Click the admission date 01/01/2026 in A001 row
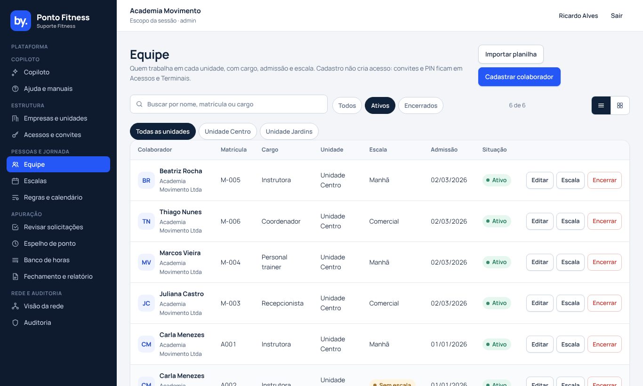Image resolution: width=643 pixels, height=386 pixels. pyautogui.click(x=449, y=344)
